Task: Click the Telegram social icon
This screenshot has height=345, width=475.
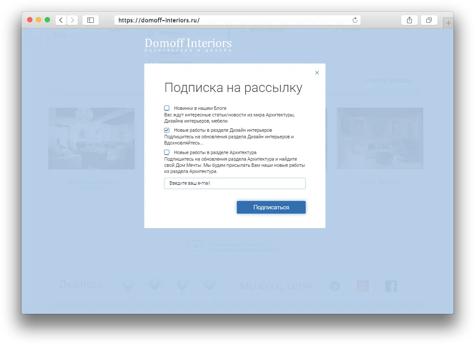Action: pyautogui.click(x=335, y=286)
